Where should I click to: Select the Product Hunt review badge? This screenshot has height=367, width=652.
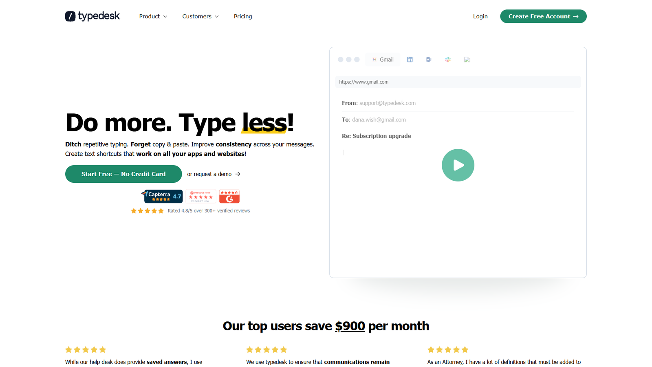[201, 196]
